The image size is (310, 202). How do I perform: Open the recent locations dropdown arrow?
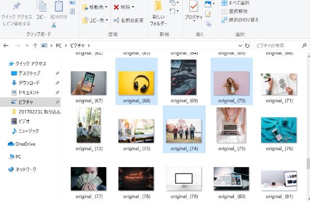(27, 46)
